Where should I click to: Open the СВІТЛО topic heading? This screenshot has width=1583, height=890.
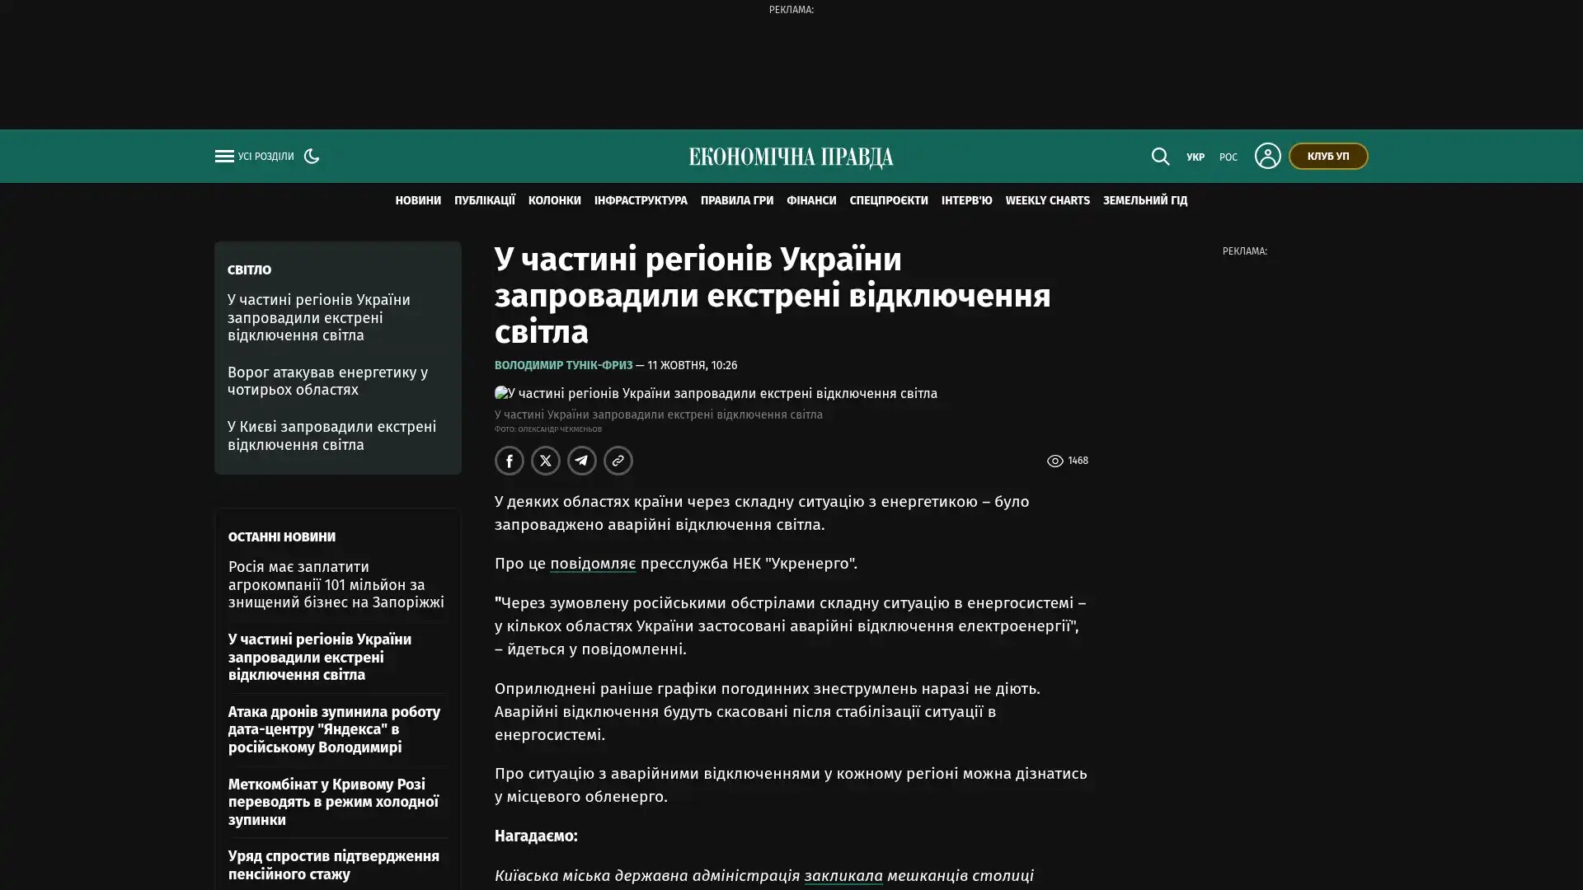(249, 270)
